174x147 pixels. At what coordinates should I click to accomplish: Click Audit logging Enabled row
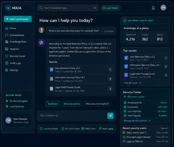pos(145,115)
